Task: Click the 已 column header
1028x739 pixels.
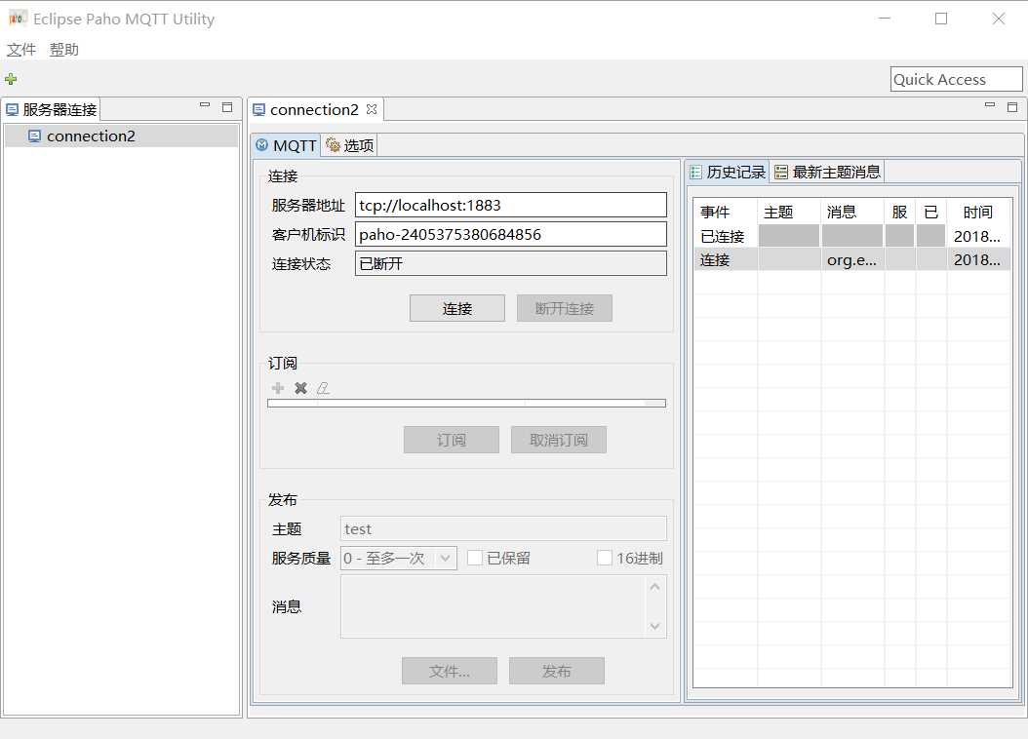Action: (x=931, y=213)
